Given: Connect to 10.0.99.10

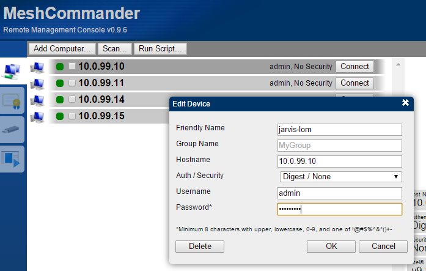Looking at the screenshot, I should 354,67.
